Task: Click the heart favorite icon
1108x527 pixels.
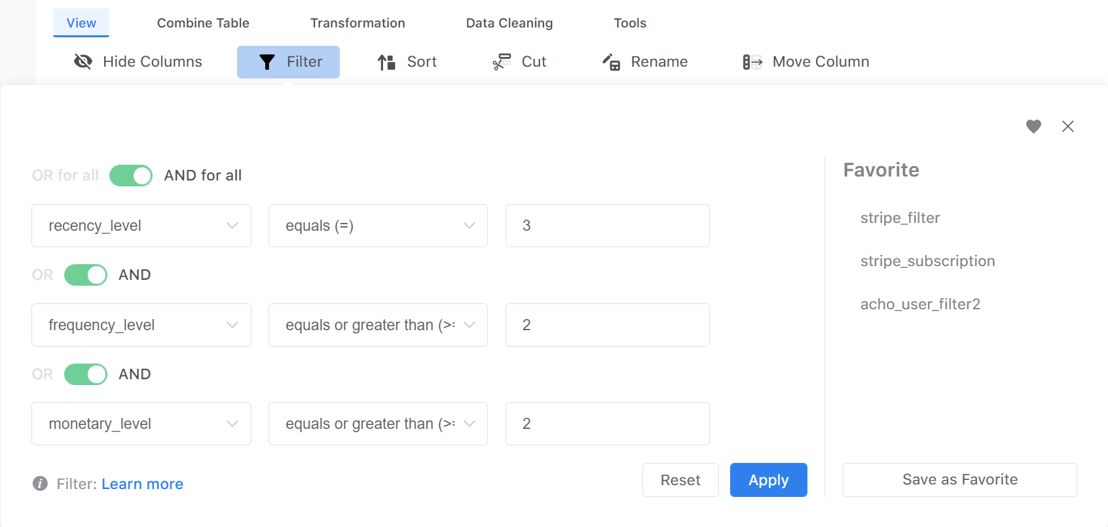Action: [x=1033, y=126]
